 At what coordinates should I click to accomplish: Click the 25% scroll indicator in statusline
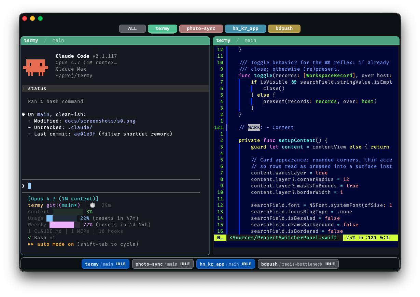[351, 238]
